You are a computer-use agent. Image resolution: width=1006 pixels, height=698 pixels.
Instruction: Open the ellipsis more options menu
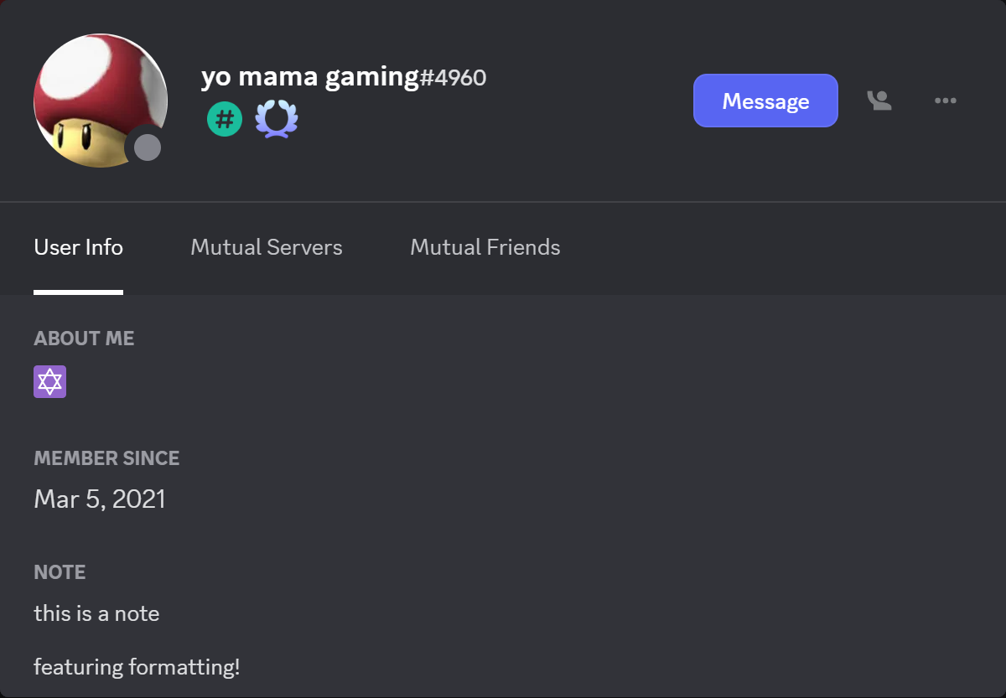point(945,100)
